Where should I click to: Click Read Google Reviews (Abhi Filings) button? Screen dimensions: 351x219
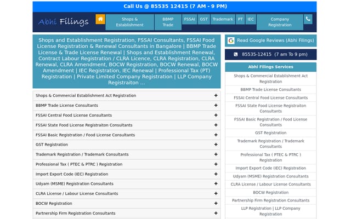coord(270,41)
